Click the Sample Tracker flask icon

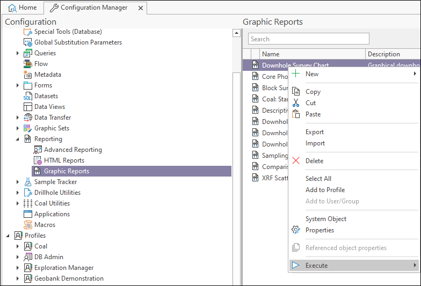pyautogui.click(x=28, y=182)
